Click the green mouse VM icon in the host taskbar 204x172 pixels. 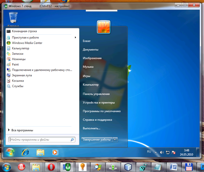67,167
